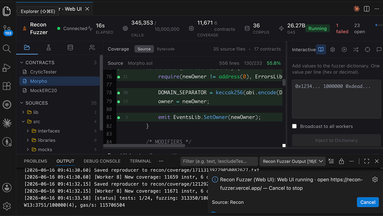Image resolution: width=383 pixels, height=216 pixels.
Task: Split the editor to the right
Action: point(367,9)
